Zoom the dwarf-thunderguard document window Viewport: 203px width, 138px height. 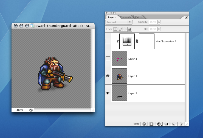(x=27, y=26)
